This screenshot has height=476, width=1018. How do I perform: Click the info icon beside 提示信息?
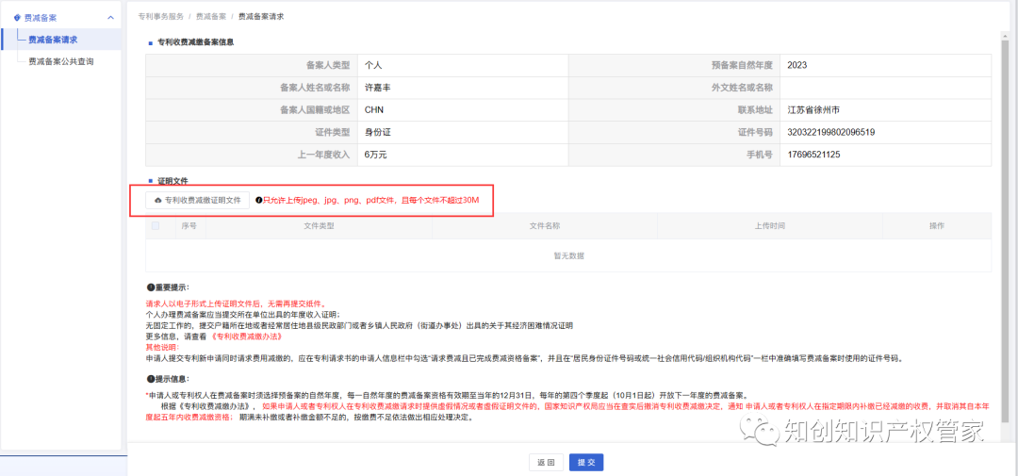click(150, 379)
